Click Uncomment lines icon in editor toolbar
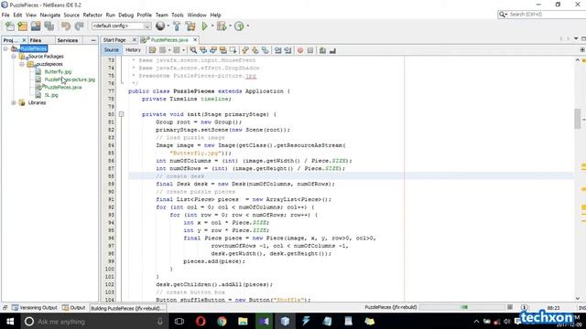This screenshot has width=586, height=329. tap(332, 50)
